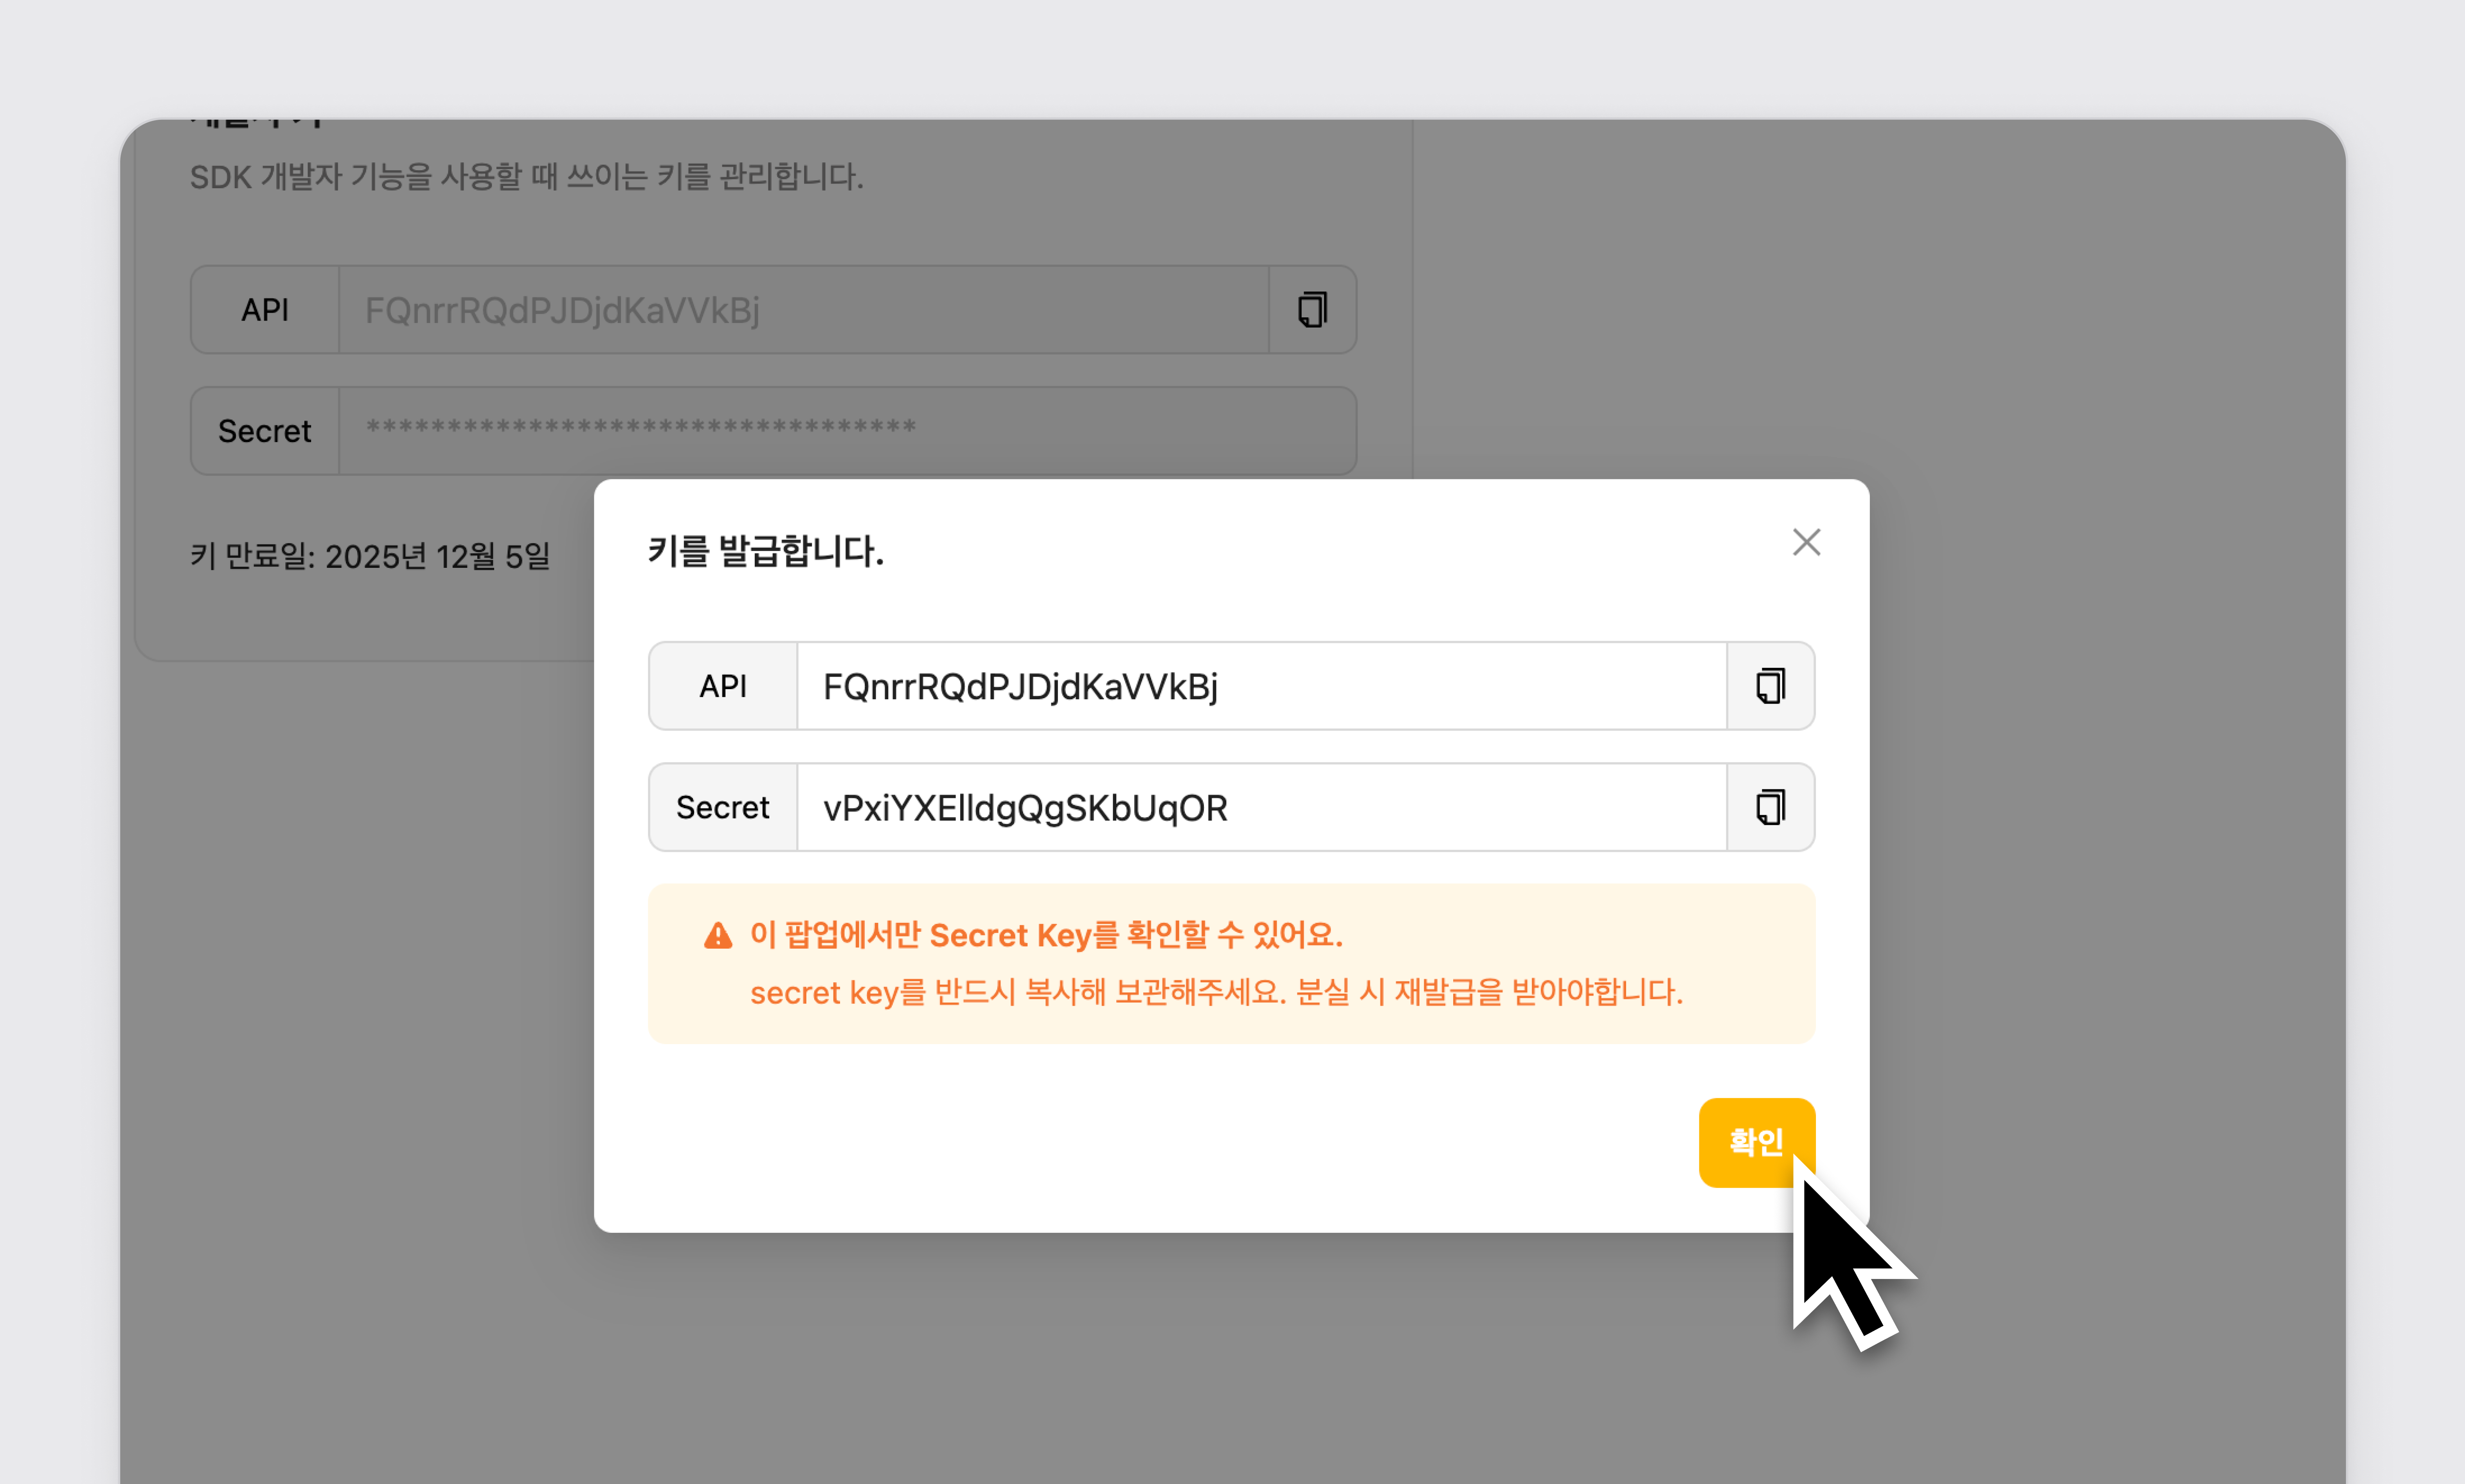This screenshot has height=1484, width=2465.
Task: Click the orange warning triangle icon
Action: click(x=718, y=936)
